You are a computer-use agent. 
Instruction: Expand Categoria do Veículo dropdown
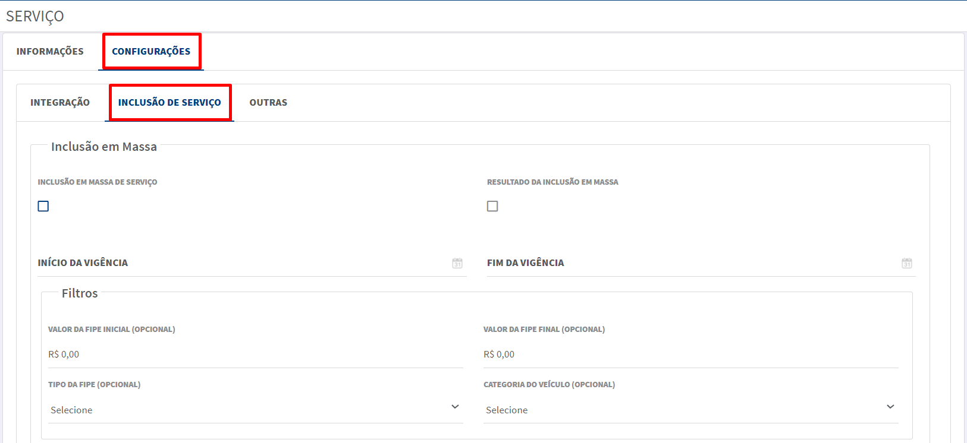tap(691, 410)
